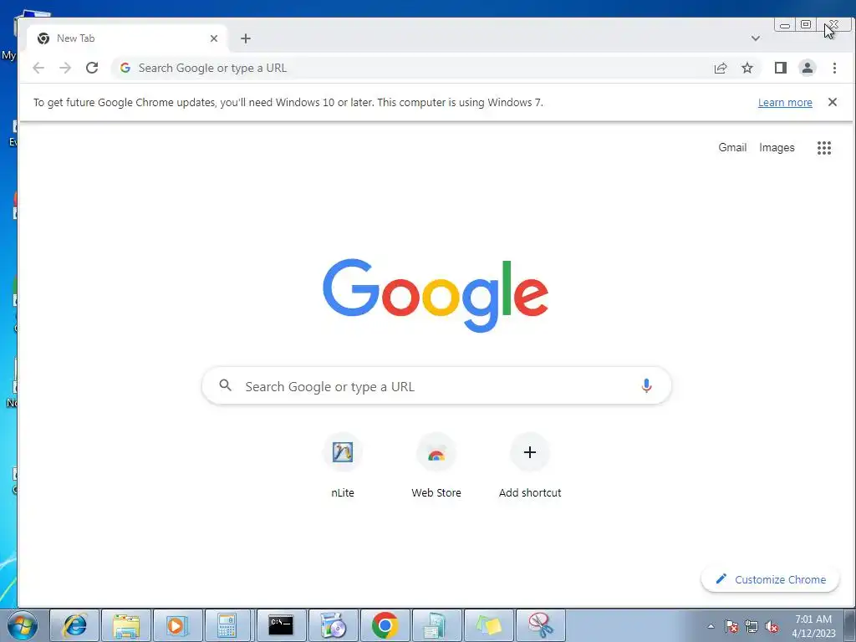Go forward using the forward arrow
This screenshot has width=856, height=642.
(x=65, y=68)
